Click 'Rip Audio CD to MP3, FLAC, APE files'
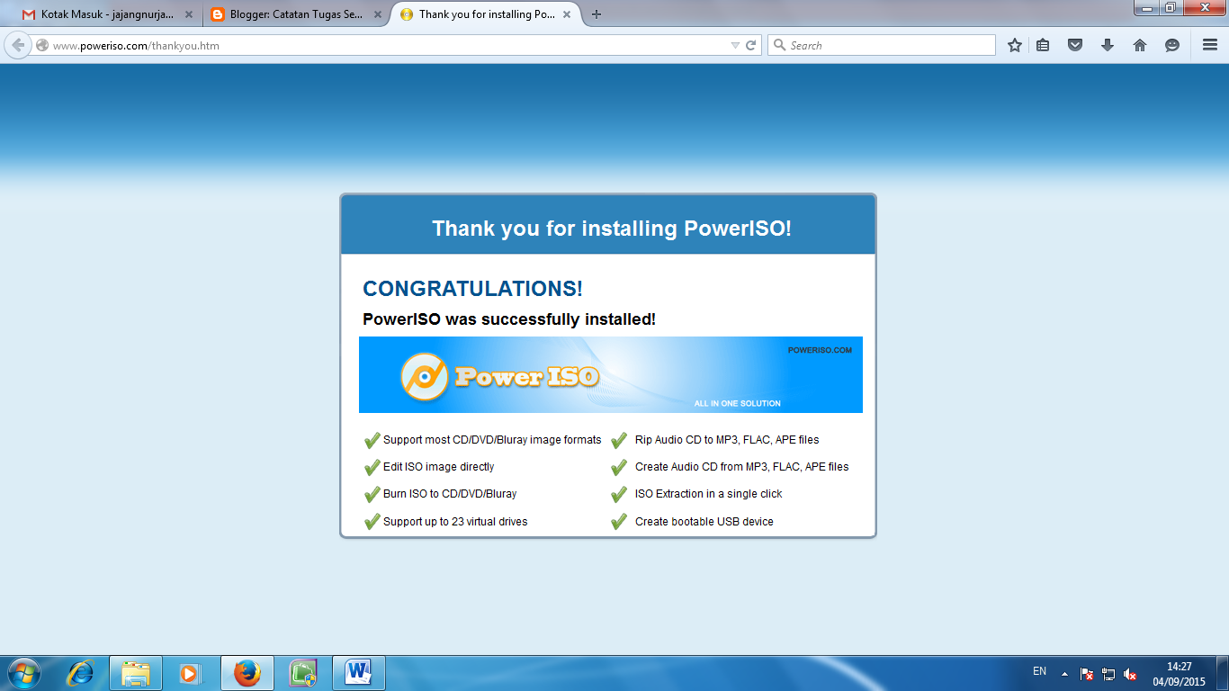 point(727,440)
